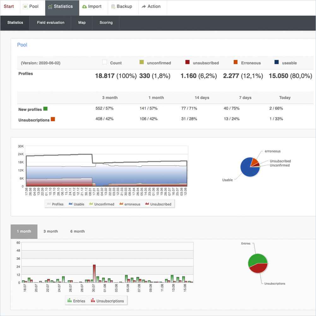This screenshot has height=316, width=316.
Task: Select the 3 month chart range
Action: point(51,231)
